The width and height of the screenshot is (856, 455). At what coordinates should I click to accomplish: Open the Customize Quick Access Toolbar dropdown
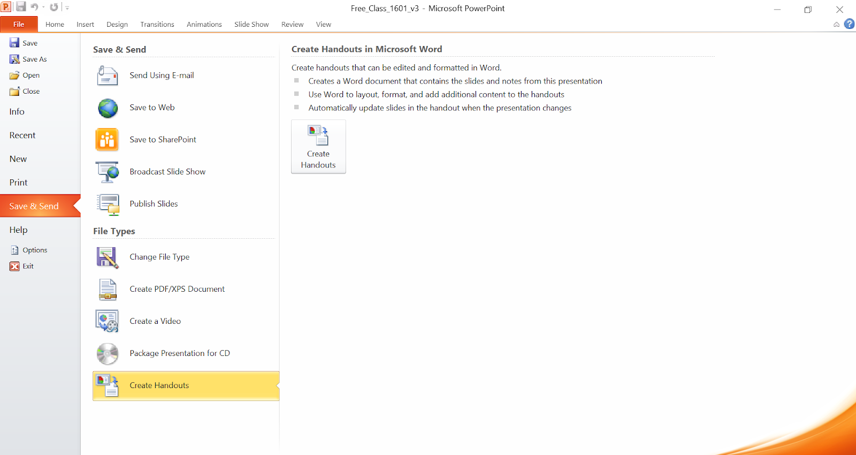tap(67, 7)
